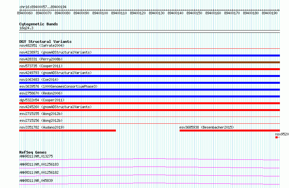
Task: Click variant nsv428331 (Perry2008b) label
Action: [41, 59]
